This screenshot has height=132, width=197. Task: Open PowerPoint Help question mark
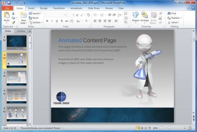pos(193,8)
